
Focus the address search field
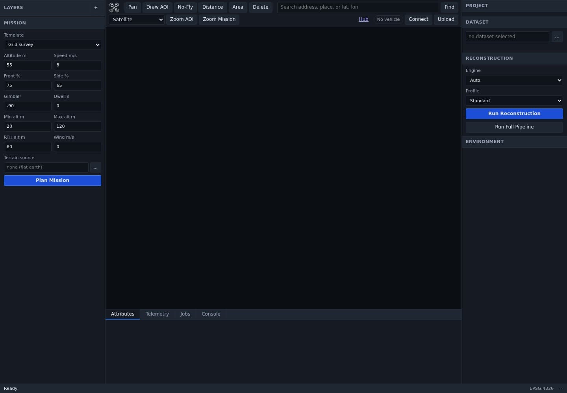358,7
